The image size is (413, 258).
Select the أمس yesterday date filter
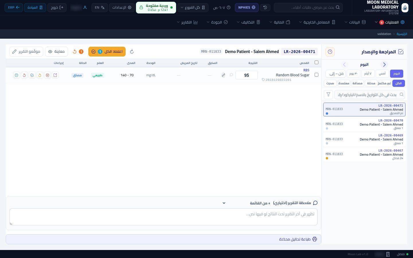coord(382,74)
